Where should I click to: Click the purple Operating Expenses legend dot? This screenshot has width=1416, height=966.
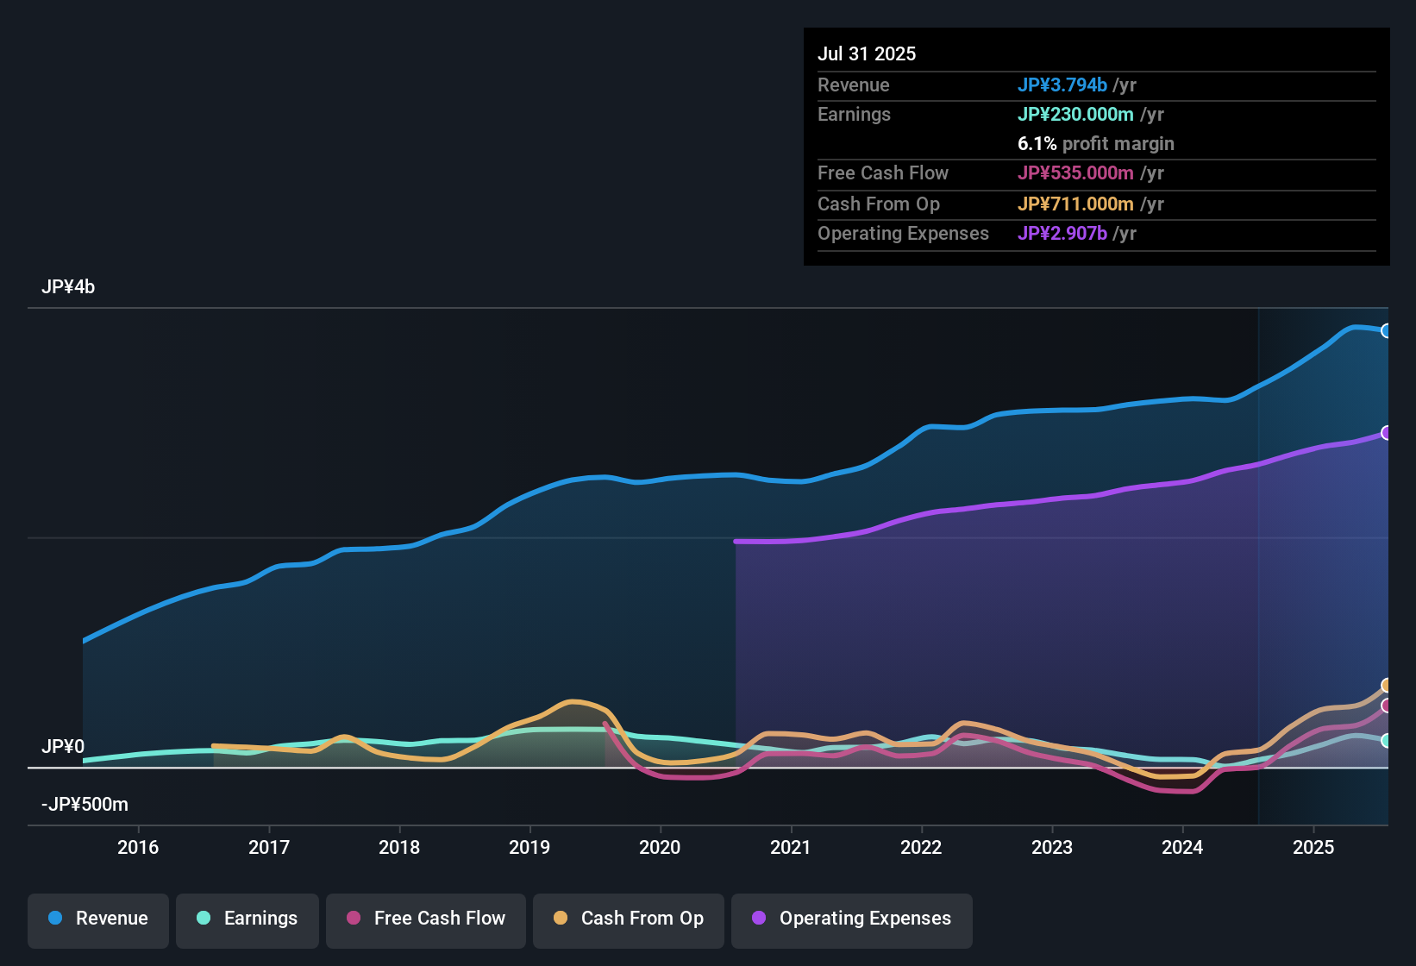pyautogui.click(x=758, y=919)
